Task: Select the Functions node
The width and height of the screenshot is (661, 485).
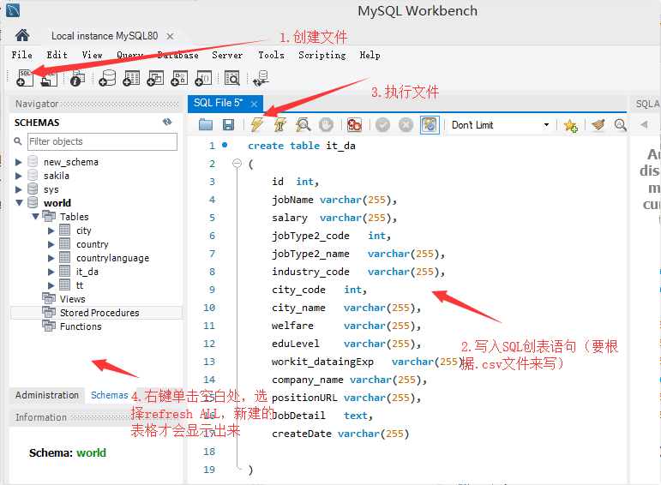Action: click(81, 326)
